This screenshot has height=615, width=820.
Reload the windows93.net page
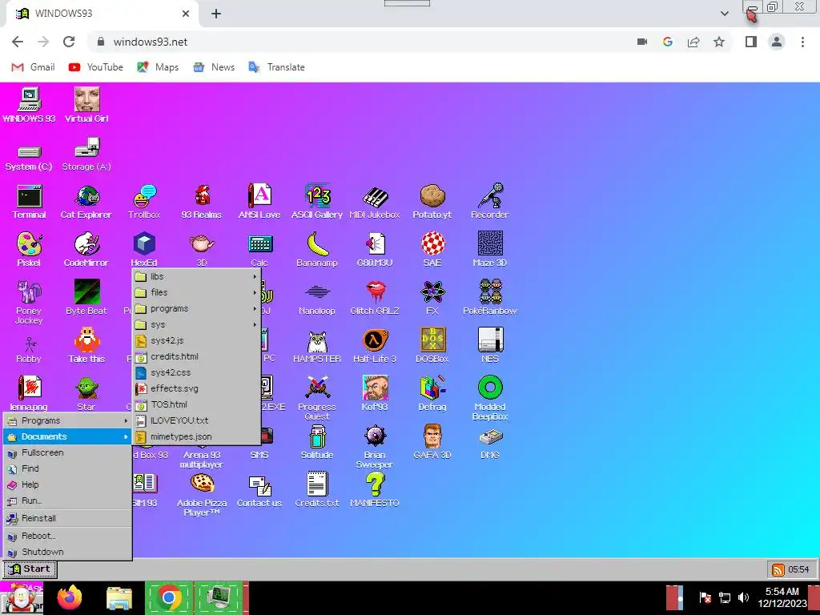pyautogui.click(x=69, y=42)
